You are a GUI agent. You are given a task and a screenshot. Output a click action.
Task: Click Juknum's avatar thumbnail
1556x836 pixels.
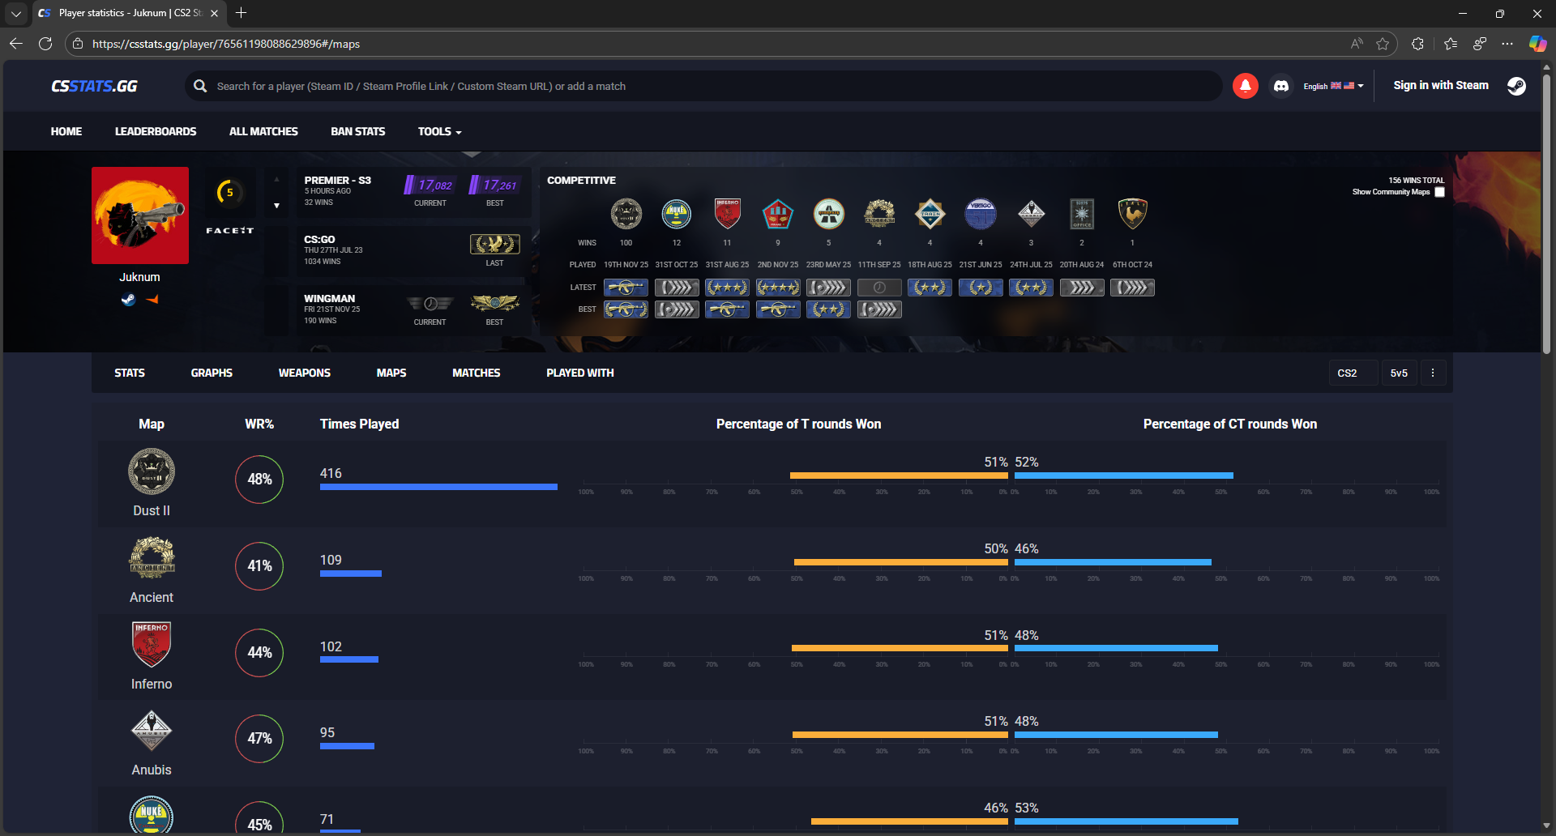pyautogui.click(x=140, y=215)
